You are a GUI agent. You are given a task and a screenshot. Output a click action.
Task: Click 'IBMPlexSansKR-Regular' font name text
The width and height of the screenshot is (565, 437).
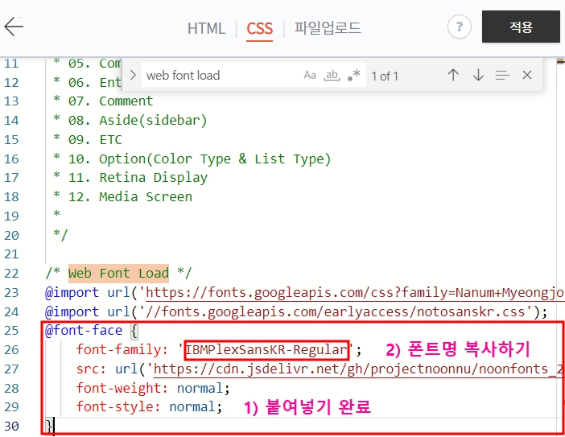click(266, 350)
